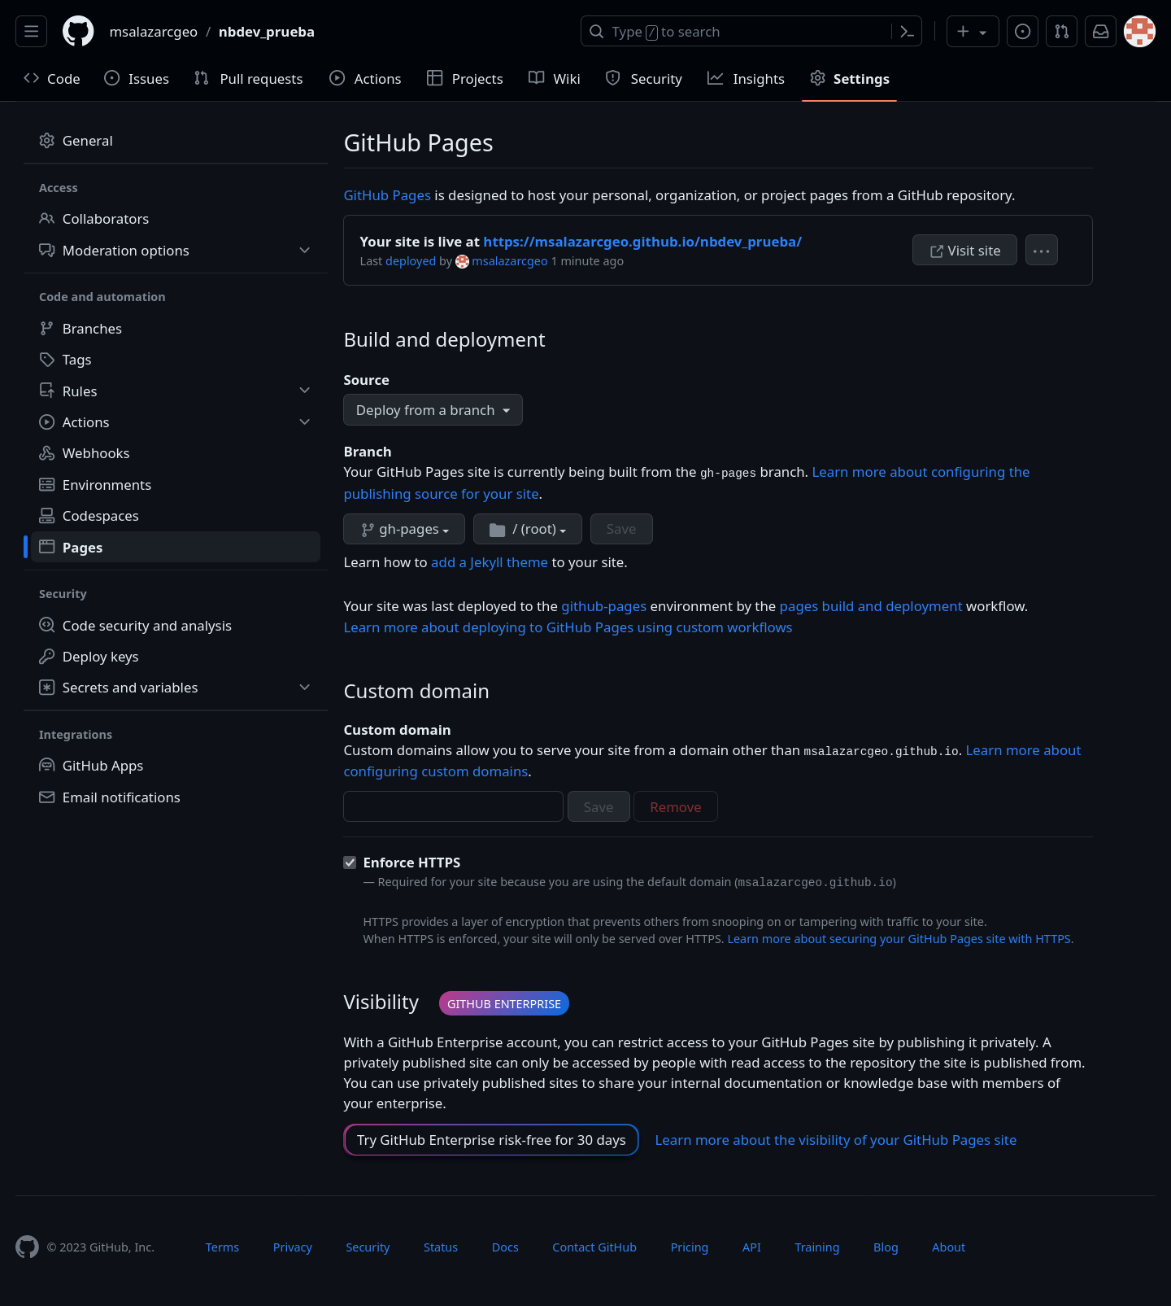Click the custom domain input field
This screenshot has width=1171, height=1306.
point(453,806)
